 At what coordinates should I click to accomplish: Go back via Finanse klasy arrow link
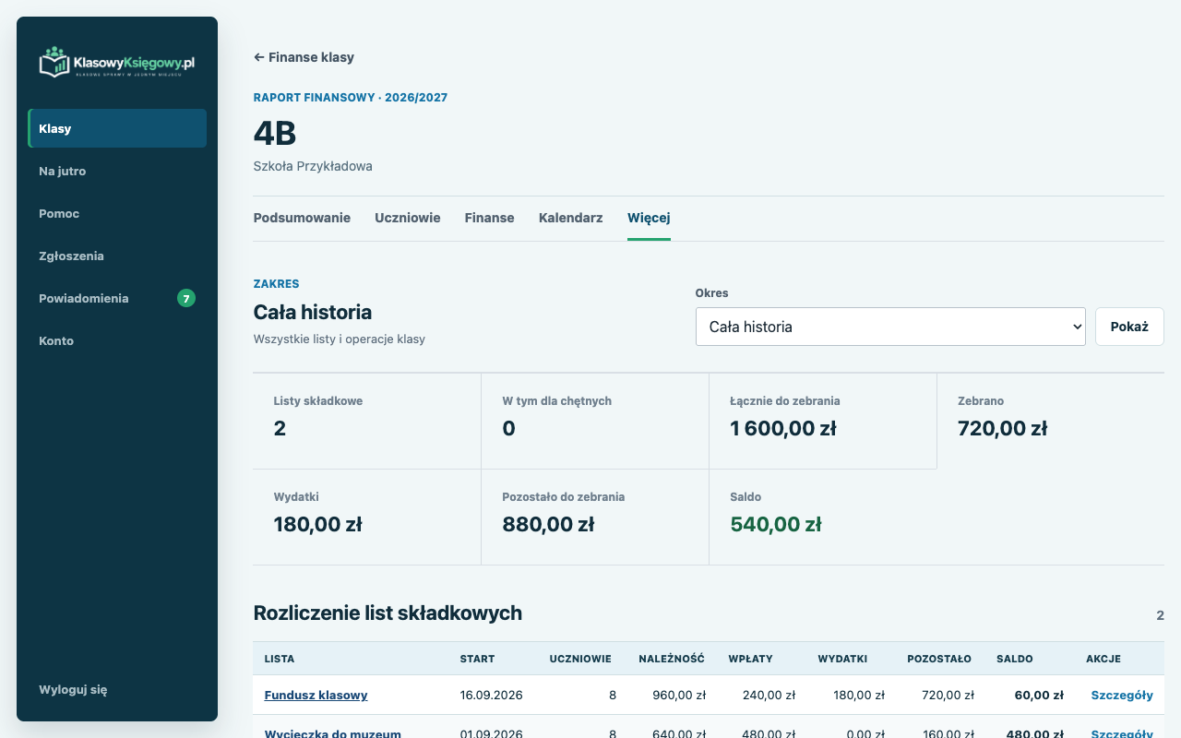click(x=304, y=57)
